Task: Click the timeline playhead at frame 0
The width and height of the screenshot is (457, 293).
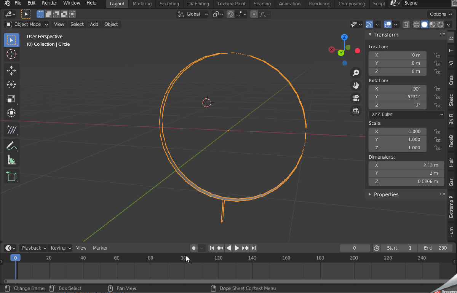Action: pyautogui.click(x=15, y=258)
